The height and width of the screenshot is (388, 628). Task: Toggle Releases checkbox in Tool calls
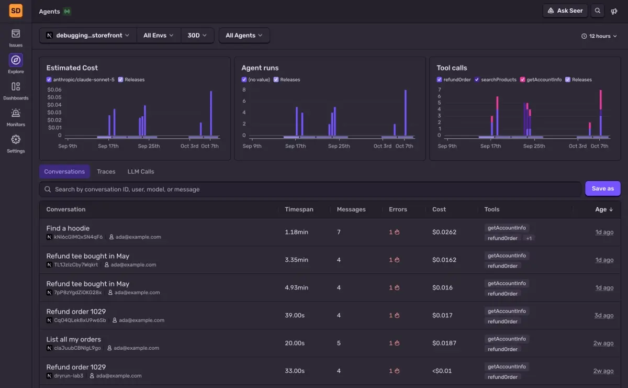568,80
